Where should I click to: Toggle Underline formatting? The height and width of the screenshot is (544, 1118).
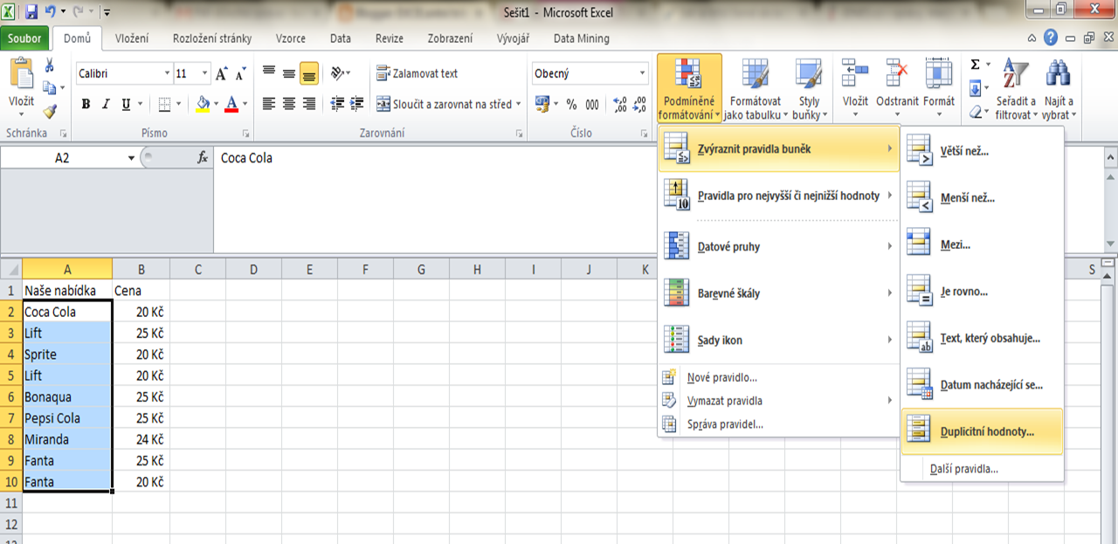(x=127, y=104)
